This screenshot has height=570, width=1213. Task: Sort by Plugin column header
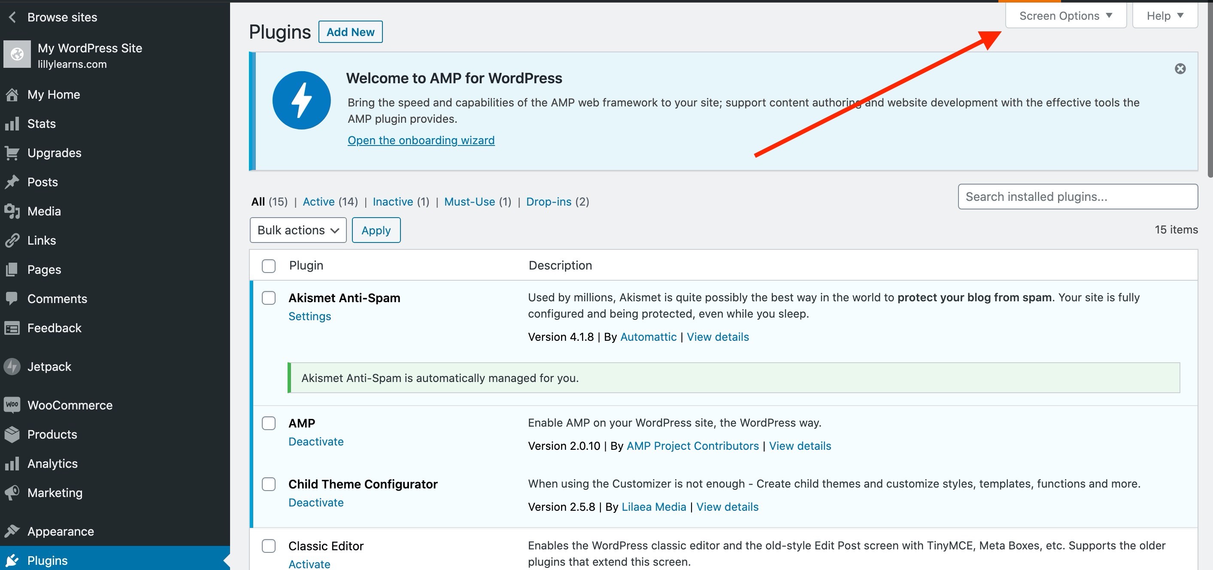[306, 265]
